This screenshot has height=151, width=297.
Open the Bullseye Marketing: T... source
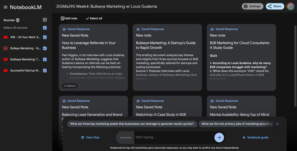pyautogui.click(x=25, y=59)
